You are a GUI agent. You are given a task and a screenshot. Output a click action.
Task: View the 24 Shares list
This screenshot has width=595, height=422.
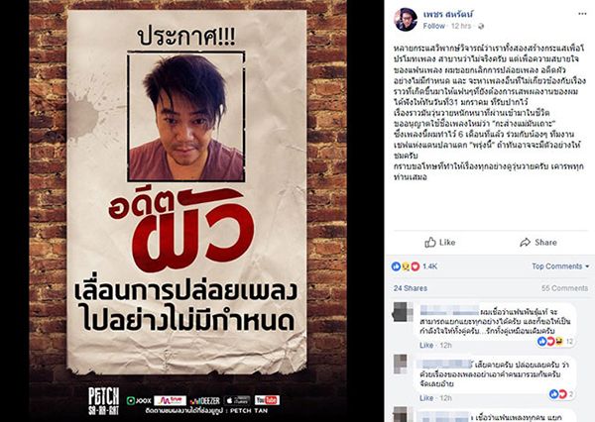pyautogui.click(x=411, y=288)
